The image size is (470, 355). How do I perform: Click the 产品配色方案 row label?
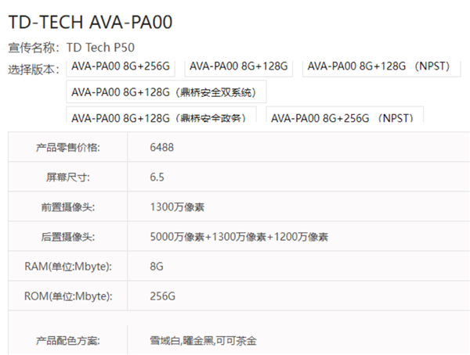point(68,341)
